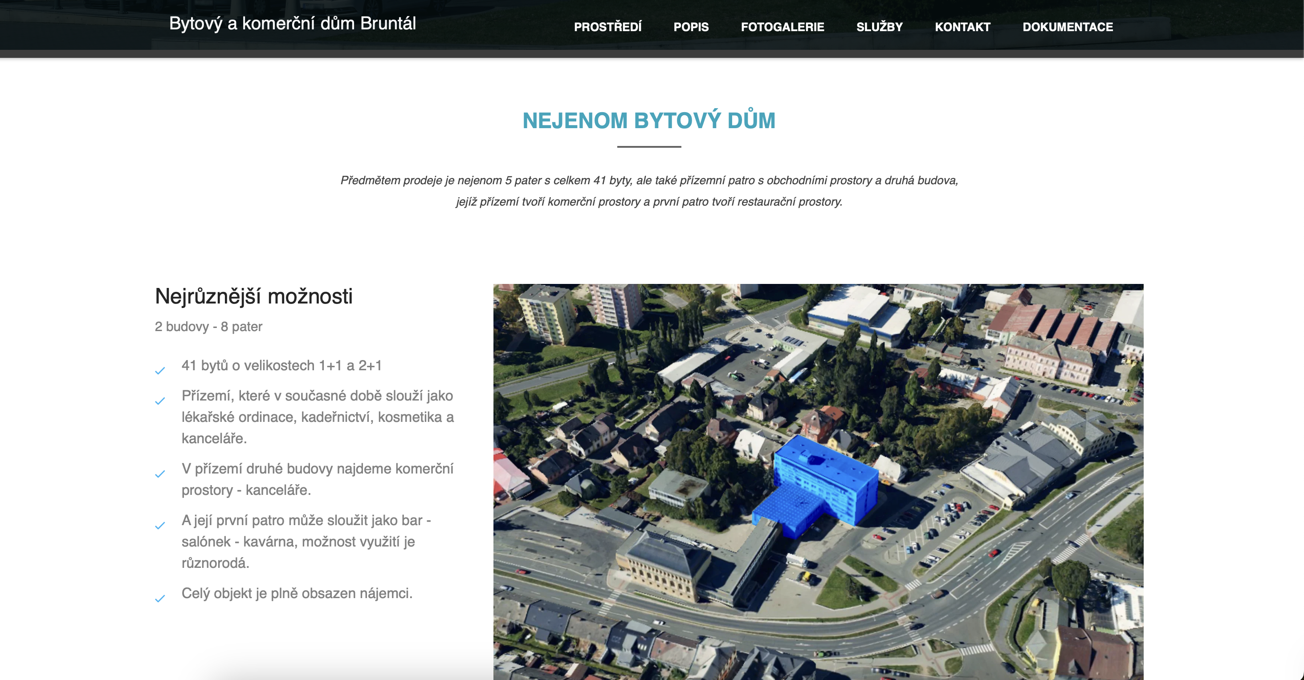This screenshot has height=680, width=1304.
Task: Click the Nejrůznější možnosti heading
Action: 253,296
